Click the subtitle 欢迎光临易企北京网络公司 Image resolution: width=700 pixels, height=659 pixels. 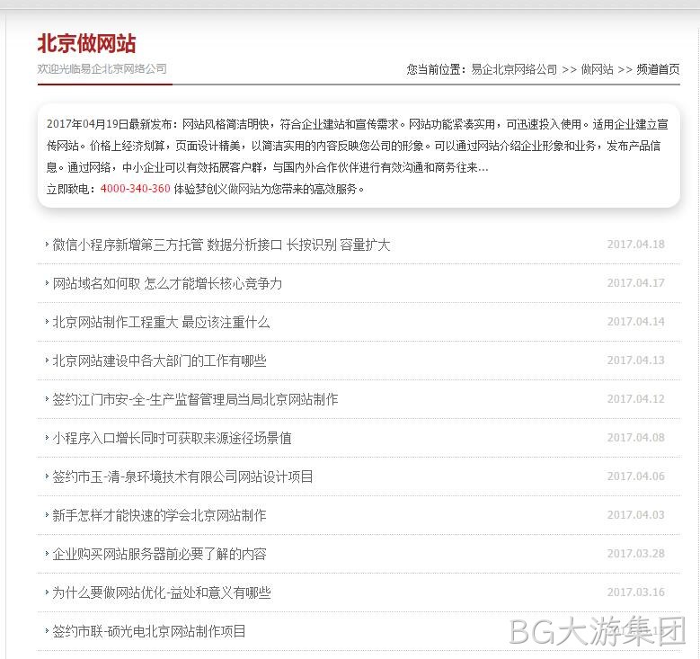point(102,69)
